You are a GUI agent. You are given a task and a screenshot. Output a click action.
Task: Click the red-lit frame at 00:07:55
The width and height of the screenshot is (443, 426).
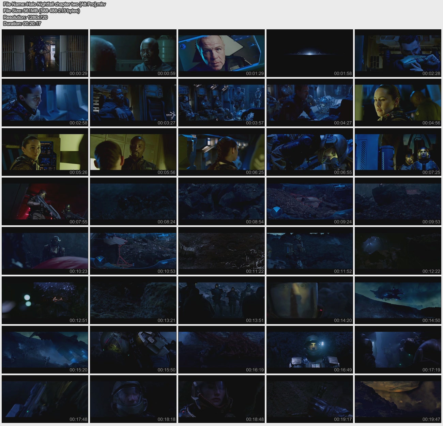pyautogui.click(x=45, y=201)
